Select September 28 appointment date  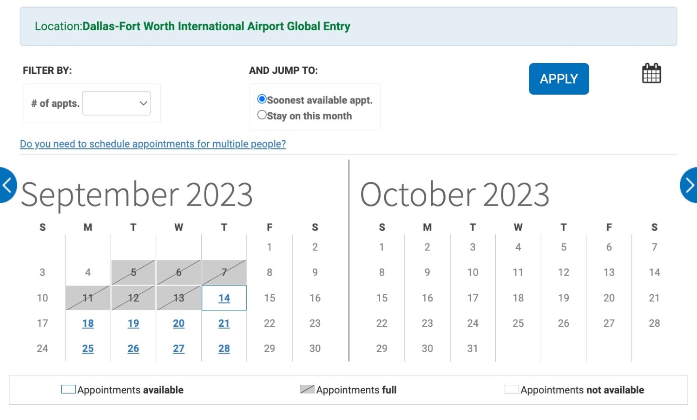coord(224,348)
